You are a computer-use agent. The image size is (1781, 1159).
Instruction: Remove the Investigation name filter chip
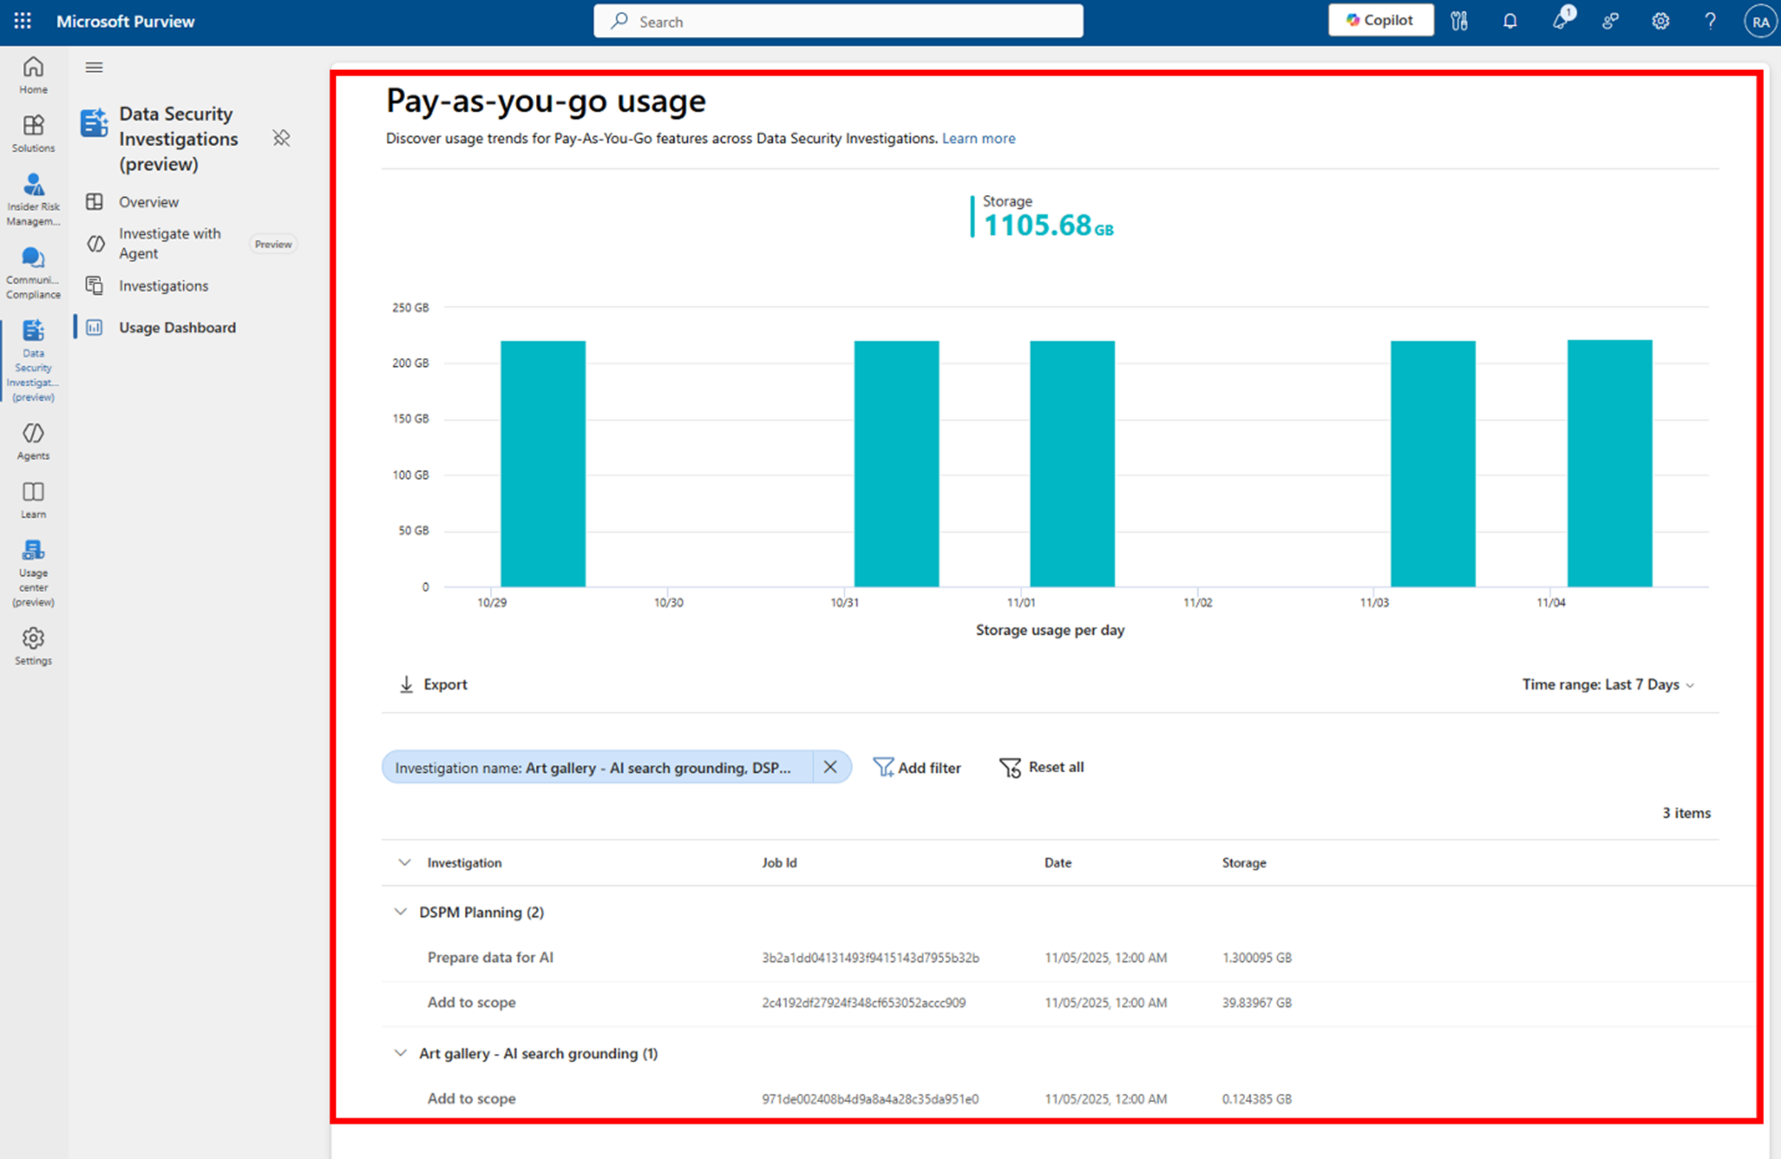click(830, 767)
